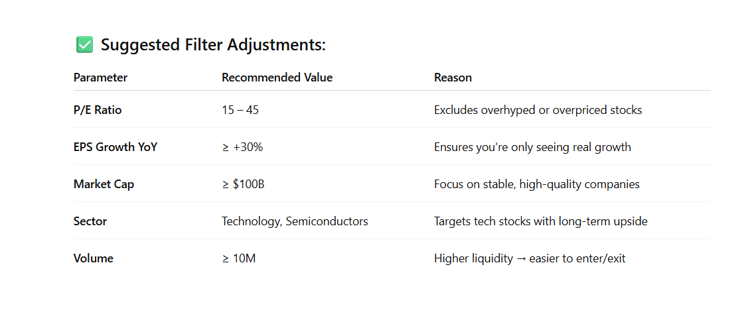Click the Parameter column header
Viewport: 746px width, 318px height.
pos(100,78)
